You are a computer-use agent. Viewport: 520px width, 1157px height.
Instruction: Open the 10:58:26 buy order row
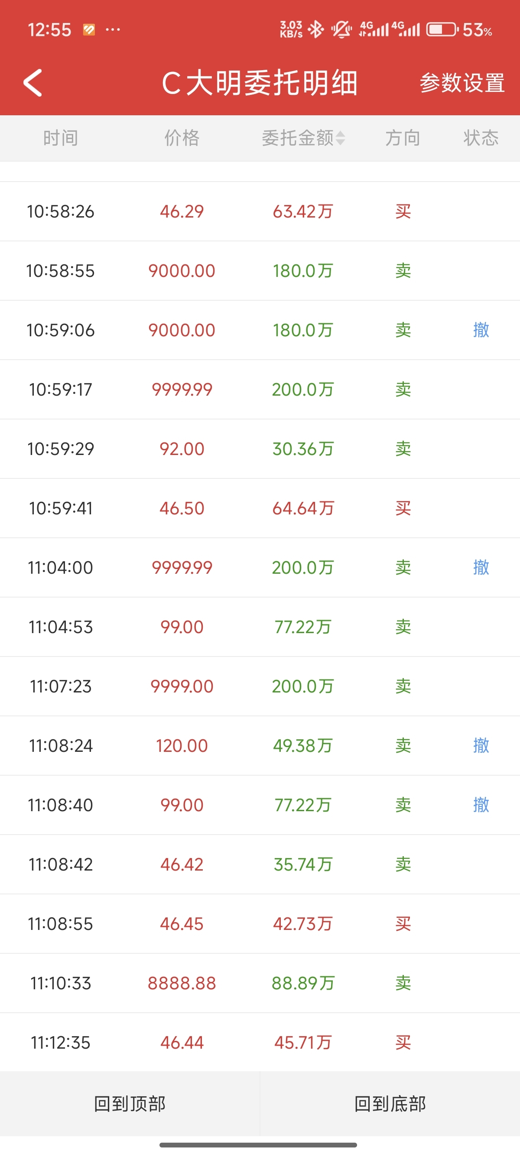pos(260,211)
